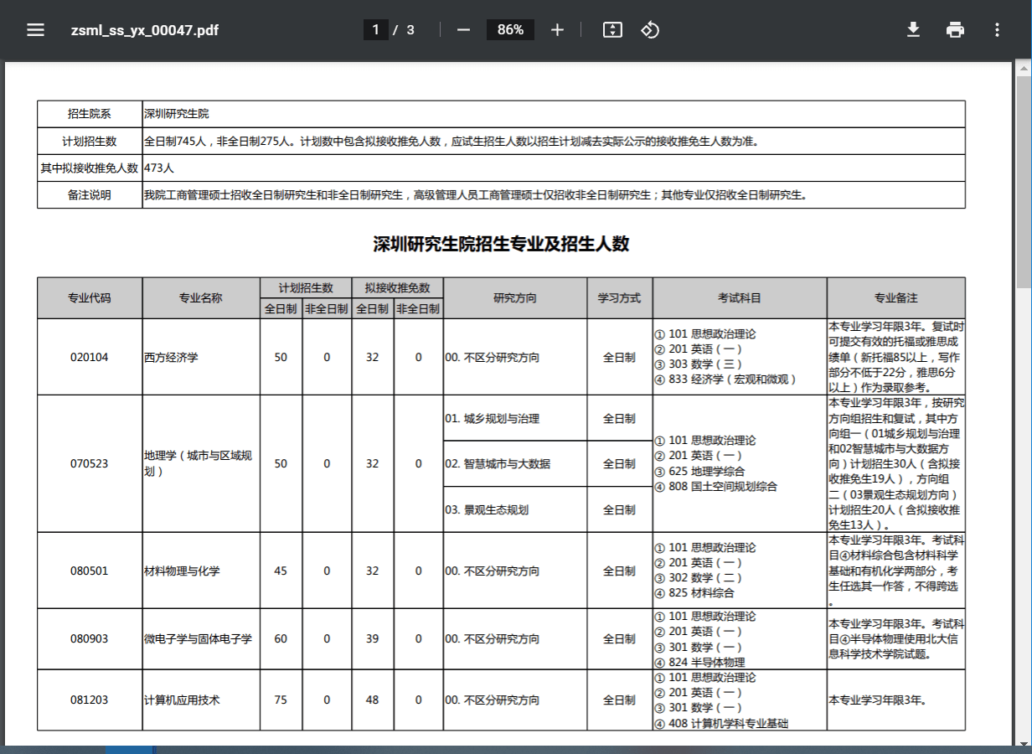Image resolution: width=1032 pixels, height=754 pixels.
Task: Click the zoom out minus button
Action: point(463,30)
